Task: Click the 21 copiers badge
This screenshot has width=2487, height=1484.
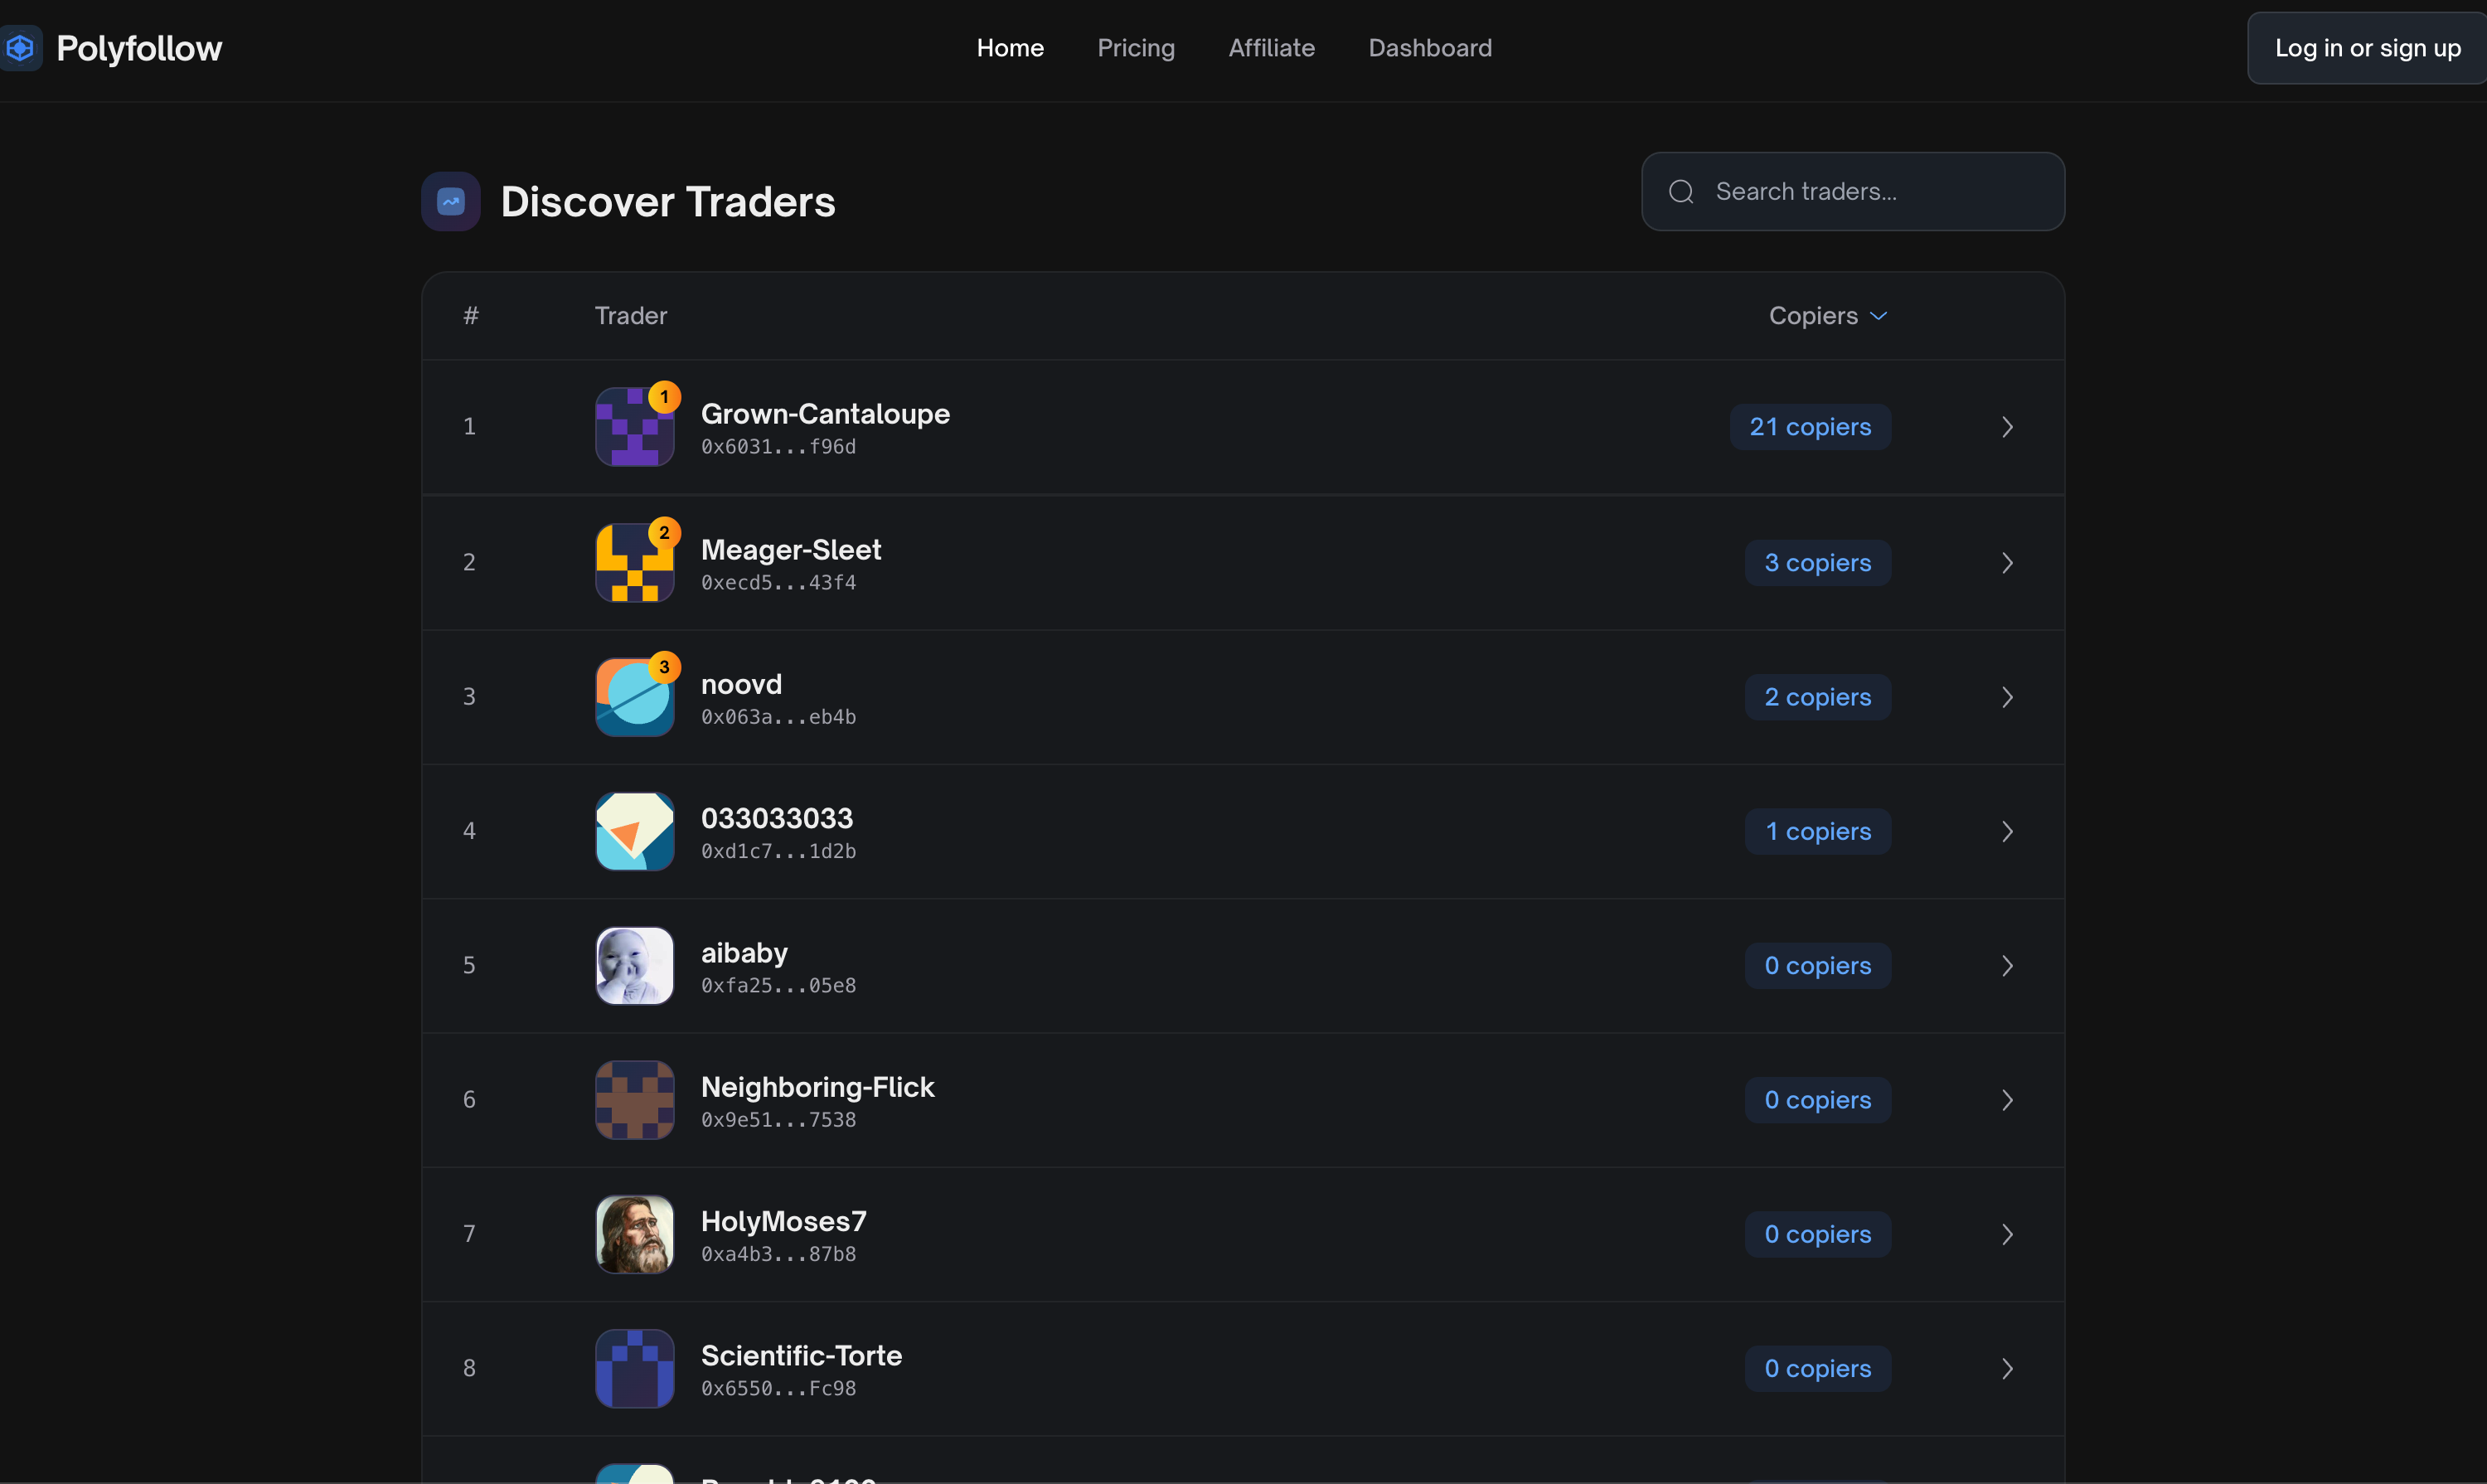Action: coord(1810,427)
